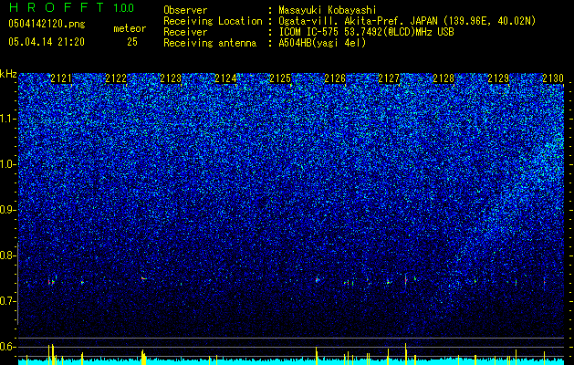
Task: Click the 2123 time marker
Action: coord(171,78)
